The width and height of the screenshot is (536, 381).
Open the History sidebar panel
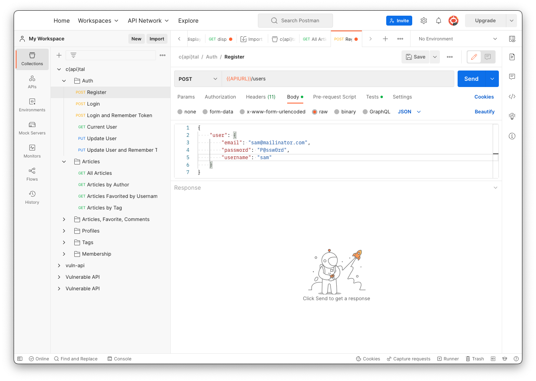click(x=32, y=198)
